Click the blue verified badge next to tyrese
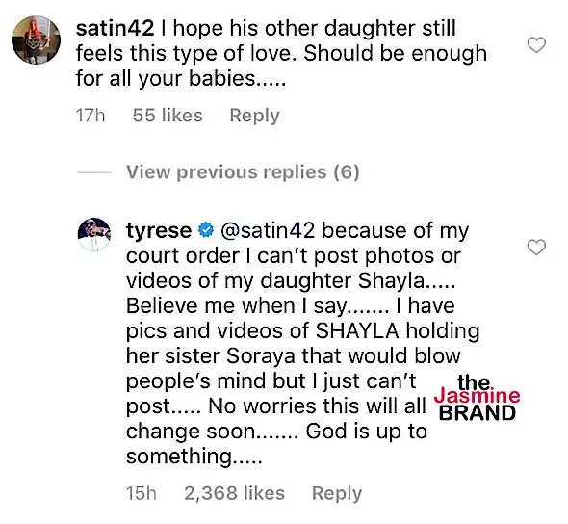The width and height of the screenshot is (568, 524). point(206,230)
